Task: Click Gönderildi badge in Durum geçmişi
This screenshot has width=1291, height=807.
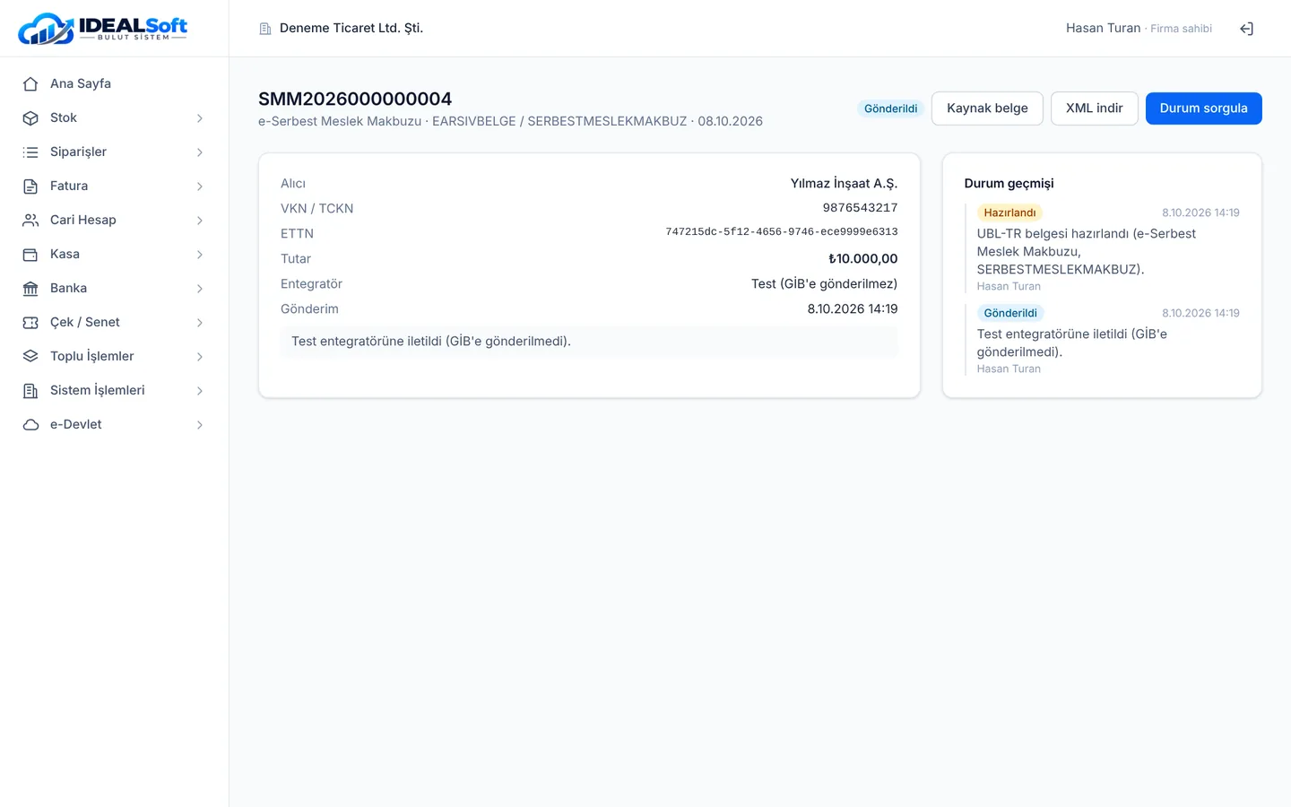Action: pyautogui.click(x=1010, y=313)
